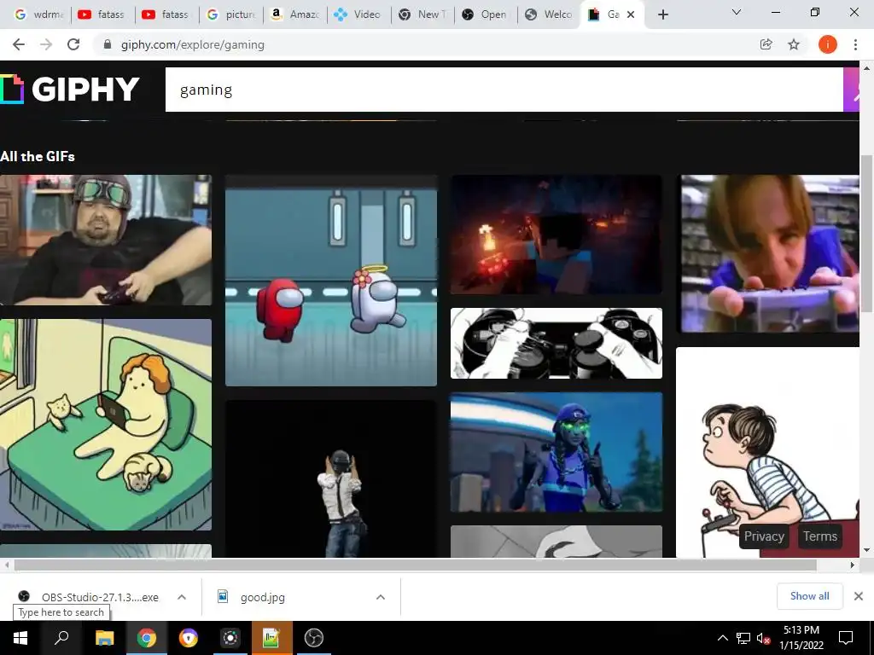
Task: Switch to the picture Google tab
Action: pyautogui.click(x=230, y=14)
